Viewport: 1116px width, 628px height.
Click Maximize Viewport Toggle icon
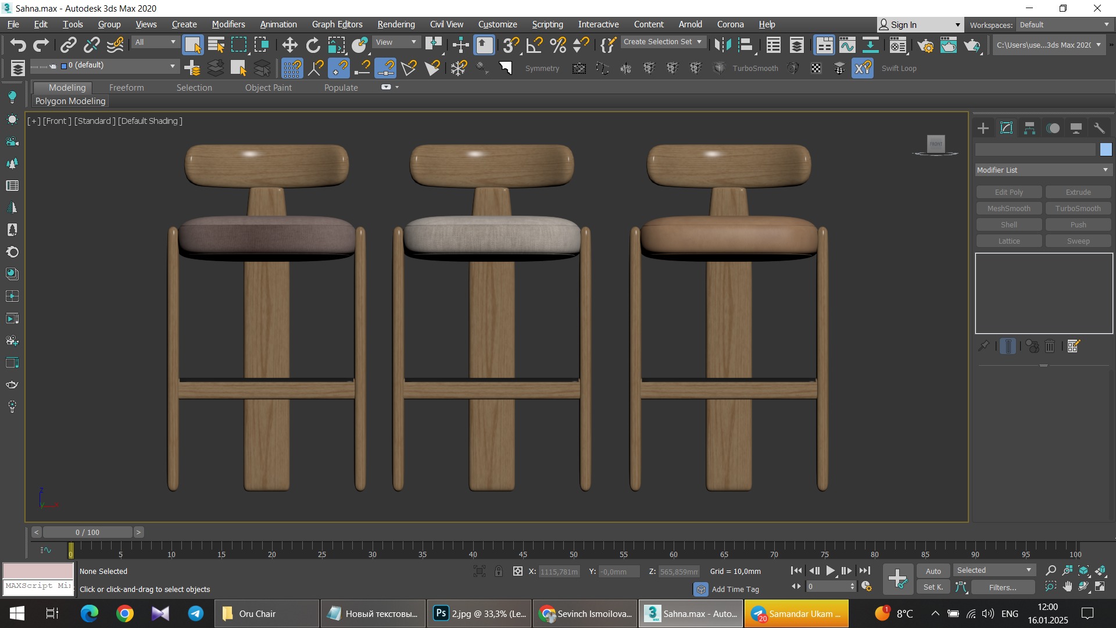1100,587
